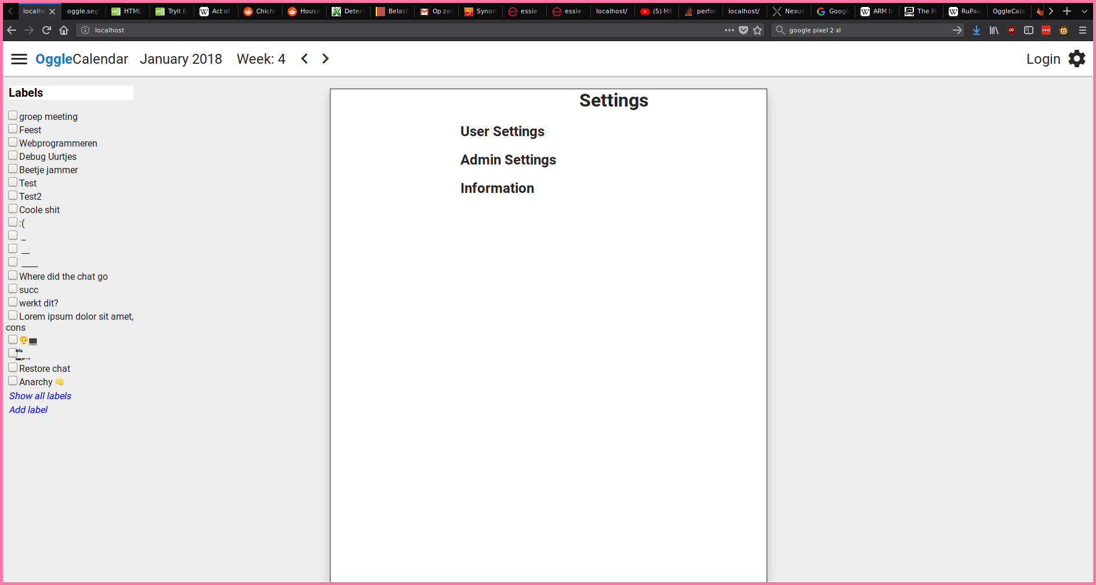Bookmark this page with the star icon

tap(757, 30)
